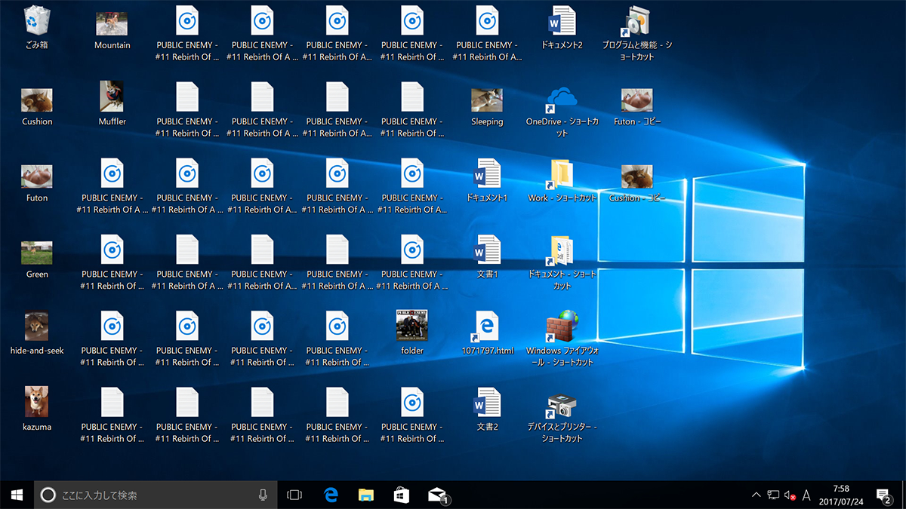Open the Mail app in taskbar
This screenshot has height=509, width=906.
tap(437, 495)
